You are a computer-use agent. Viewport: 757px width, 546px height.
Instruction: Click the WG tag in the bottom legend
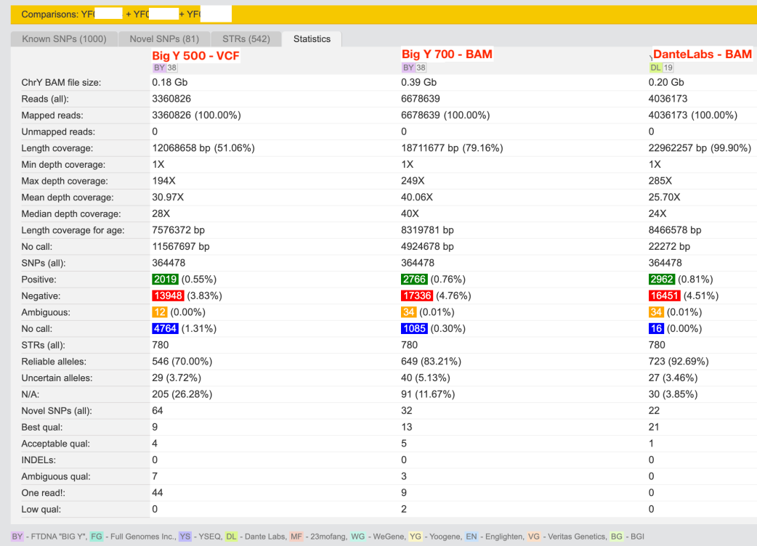[x=357, y=537]
